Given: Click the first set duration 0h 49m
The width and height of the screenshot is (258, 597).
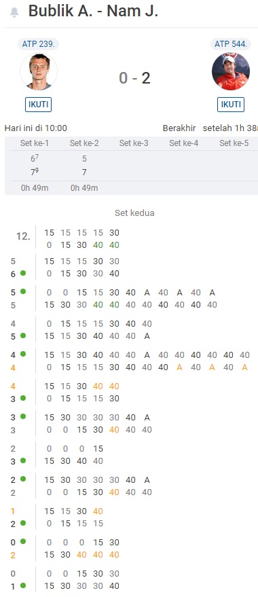Looking at the screenshot, I should (x=35, y=188).
